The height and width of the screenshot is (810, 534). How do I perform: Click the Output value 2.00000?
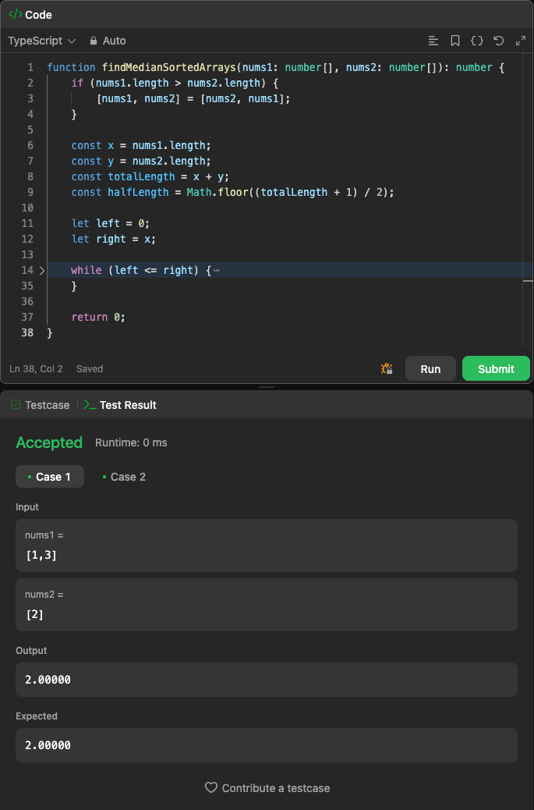click(x=48, y=680)
